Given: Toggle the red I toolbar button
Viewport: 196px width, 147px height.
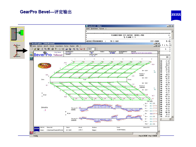Looking at the screenshot, I should [x=84, y=49].
